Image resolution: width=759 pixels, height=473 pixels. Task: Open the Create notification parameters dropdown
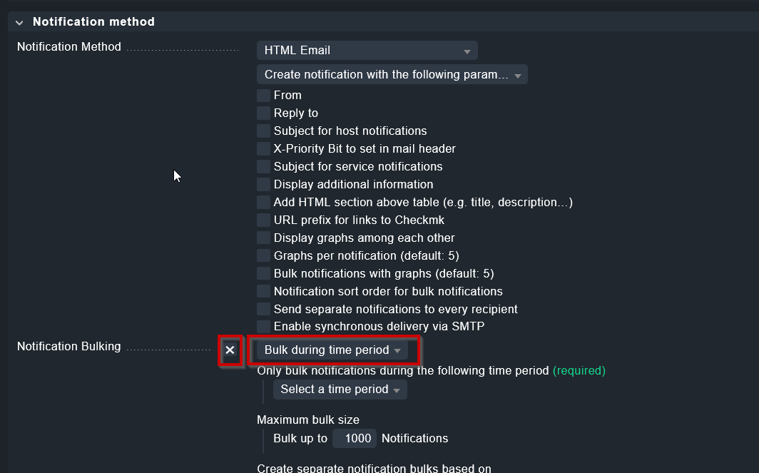(392, 74)
